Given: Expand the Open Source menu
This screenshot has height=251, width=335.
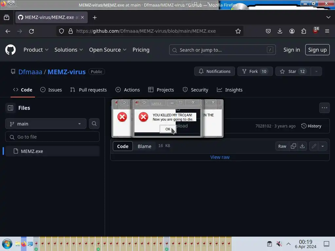Looking at the screenshot, I should click(x=108, y=50).
